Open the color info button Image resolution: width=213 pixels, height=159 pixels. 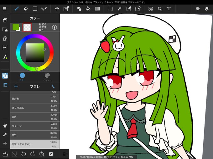point(54,27)
